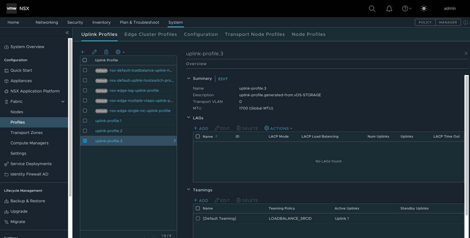The width and height of the screenshot is (470, 238).
Task: Select Transport Zones in sidebar
Action: (27, 133)
